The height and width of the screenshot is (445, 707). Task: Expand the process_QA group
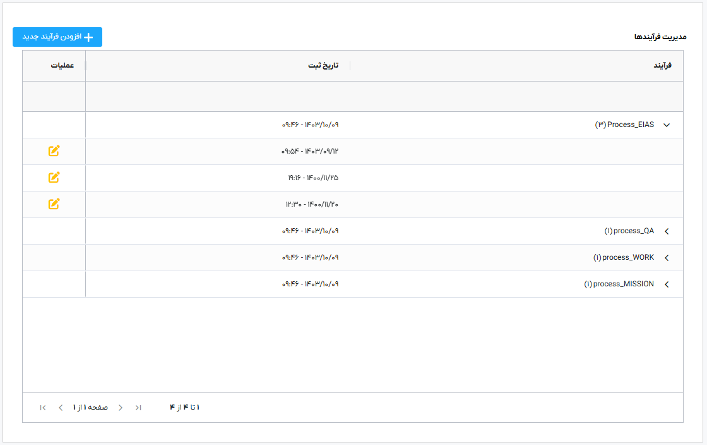[x=667, y=231]
